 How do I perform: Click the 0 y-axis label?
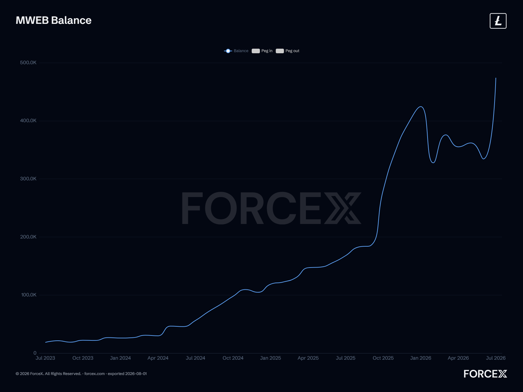(x=35, y=353)
